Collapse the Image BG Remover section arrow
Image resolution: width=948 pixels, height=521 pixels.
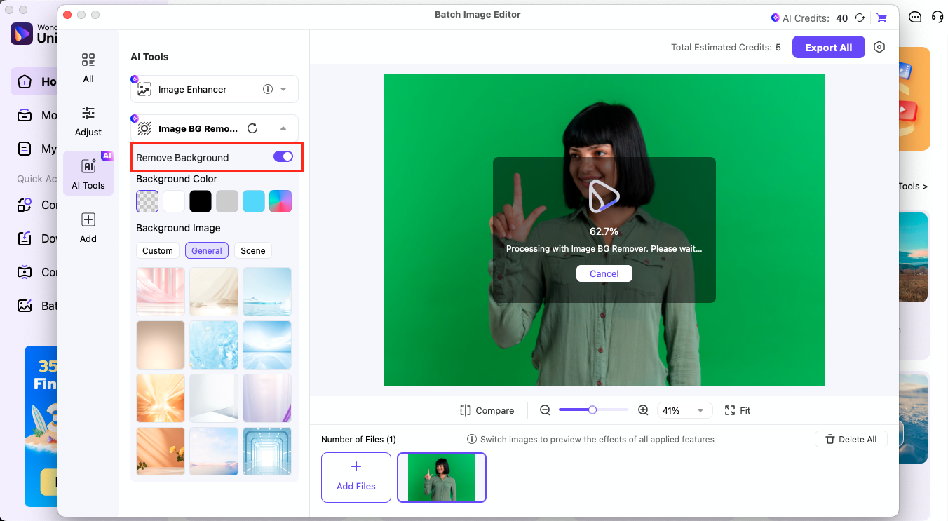[x=283, y=128]
